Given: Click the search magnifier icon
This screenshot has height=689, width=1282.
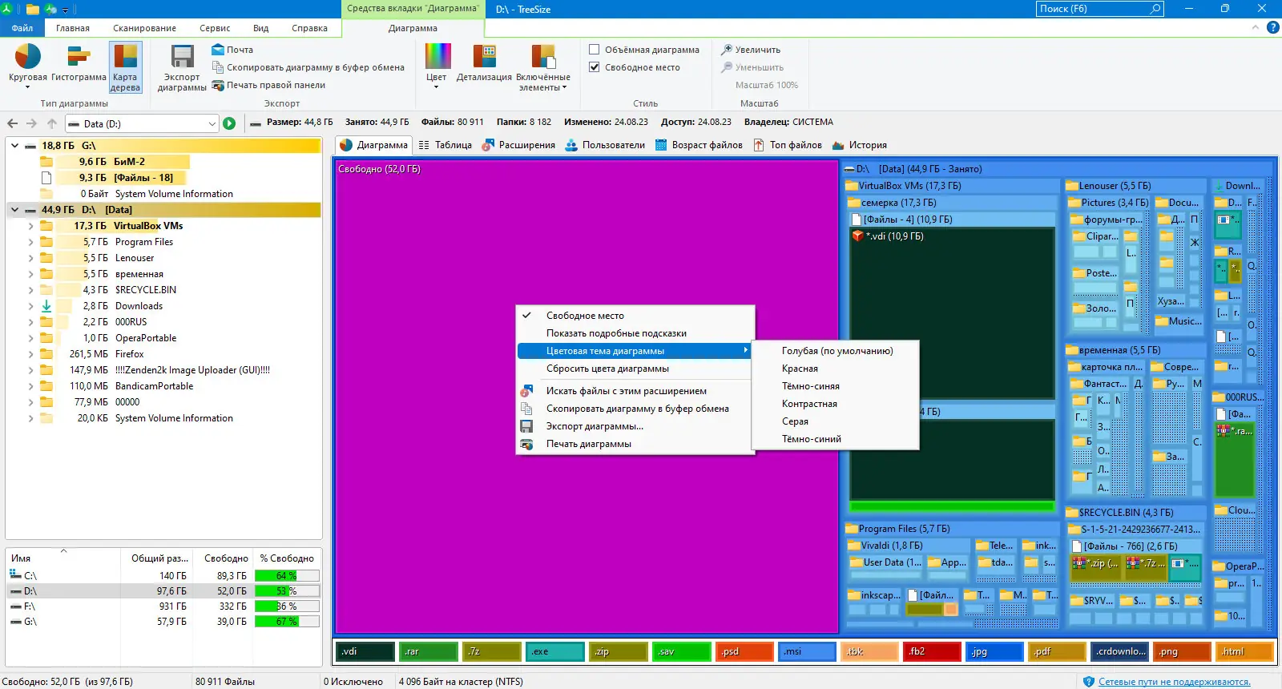Looking at the screenshot, I should [1155, 9].
